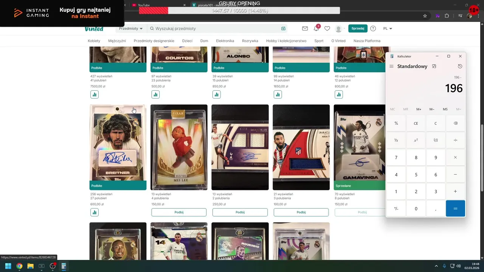This screenshot has width=484, height=272.
Task: Open Calculator history icon
Action: pos(460,66)
